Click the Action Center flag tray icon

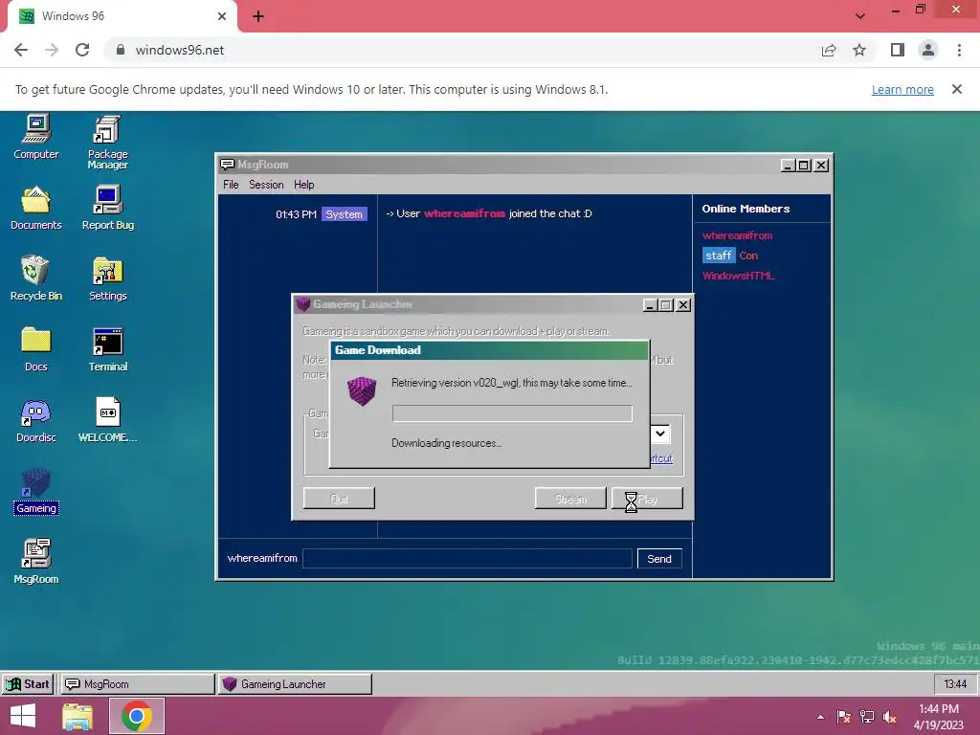click(844, 717)
